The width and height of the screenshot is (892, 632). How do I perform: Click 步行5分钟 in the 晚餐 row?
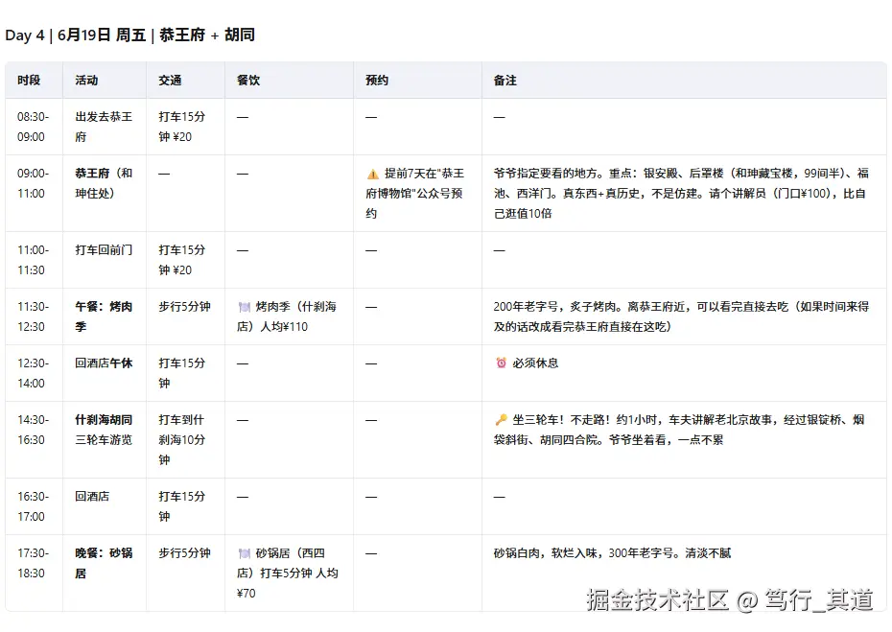coord(184,553)
